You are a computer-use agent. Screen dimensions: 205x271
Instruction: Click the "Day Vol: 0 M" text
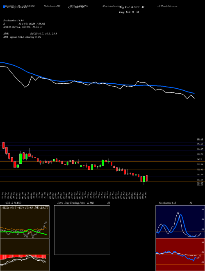coord(129,12)
